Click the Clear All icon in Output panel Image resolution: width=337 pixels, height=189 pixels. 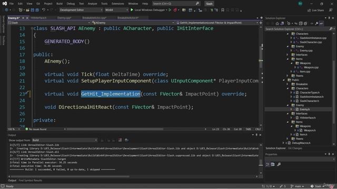point(120,140)
